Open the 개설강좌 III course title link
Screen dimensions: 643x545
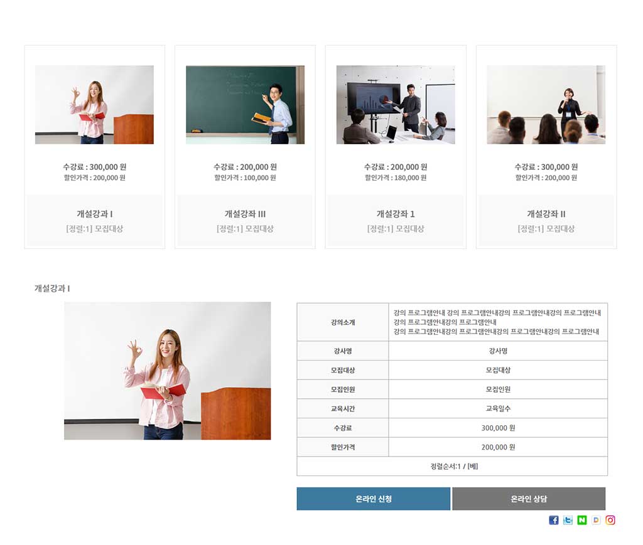(245, 214)
